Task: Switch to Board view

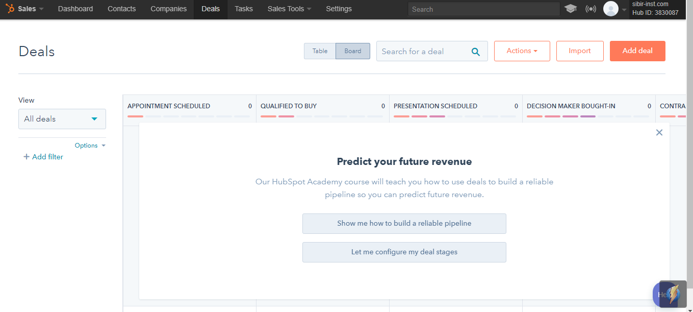Action: click(352, 51)
